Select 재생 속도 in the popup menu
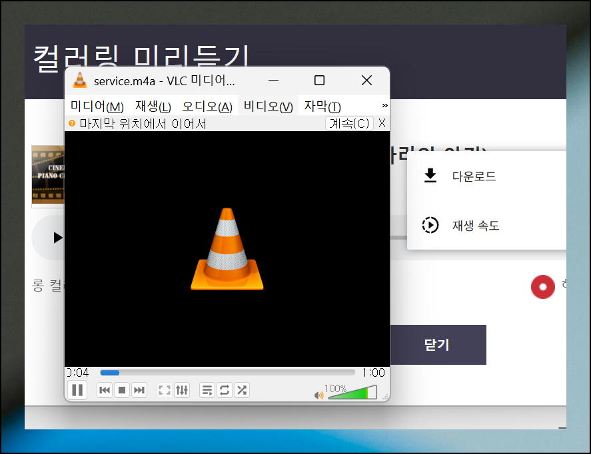Image resolution: width=591 pixels, height=454 pixels. (x=486, y=226)
